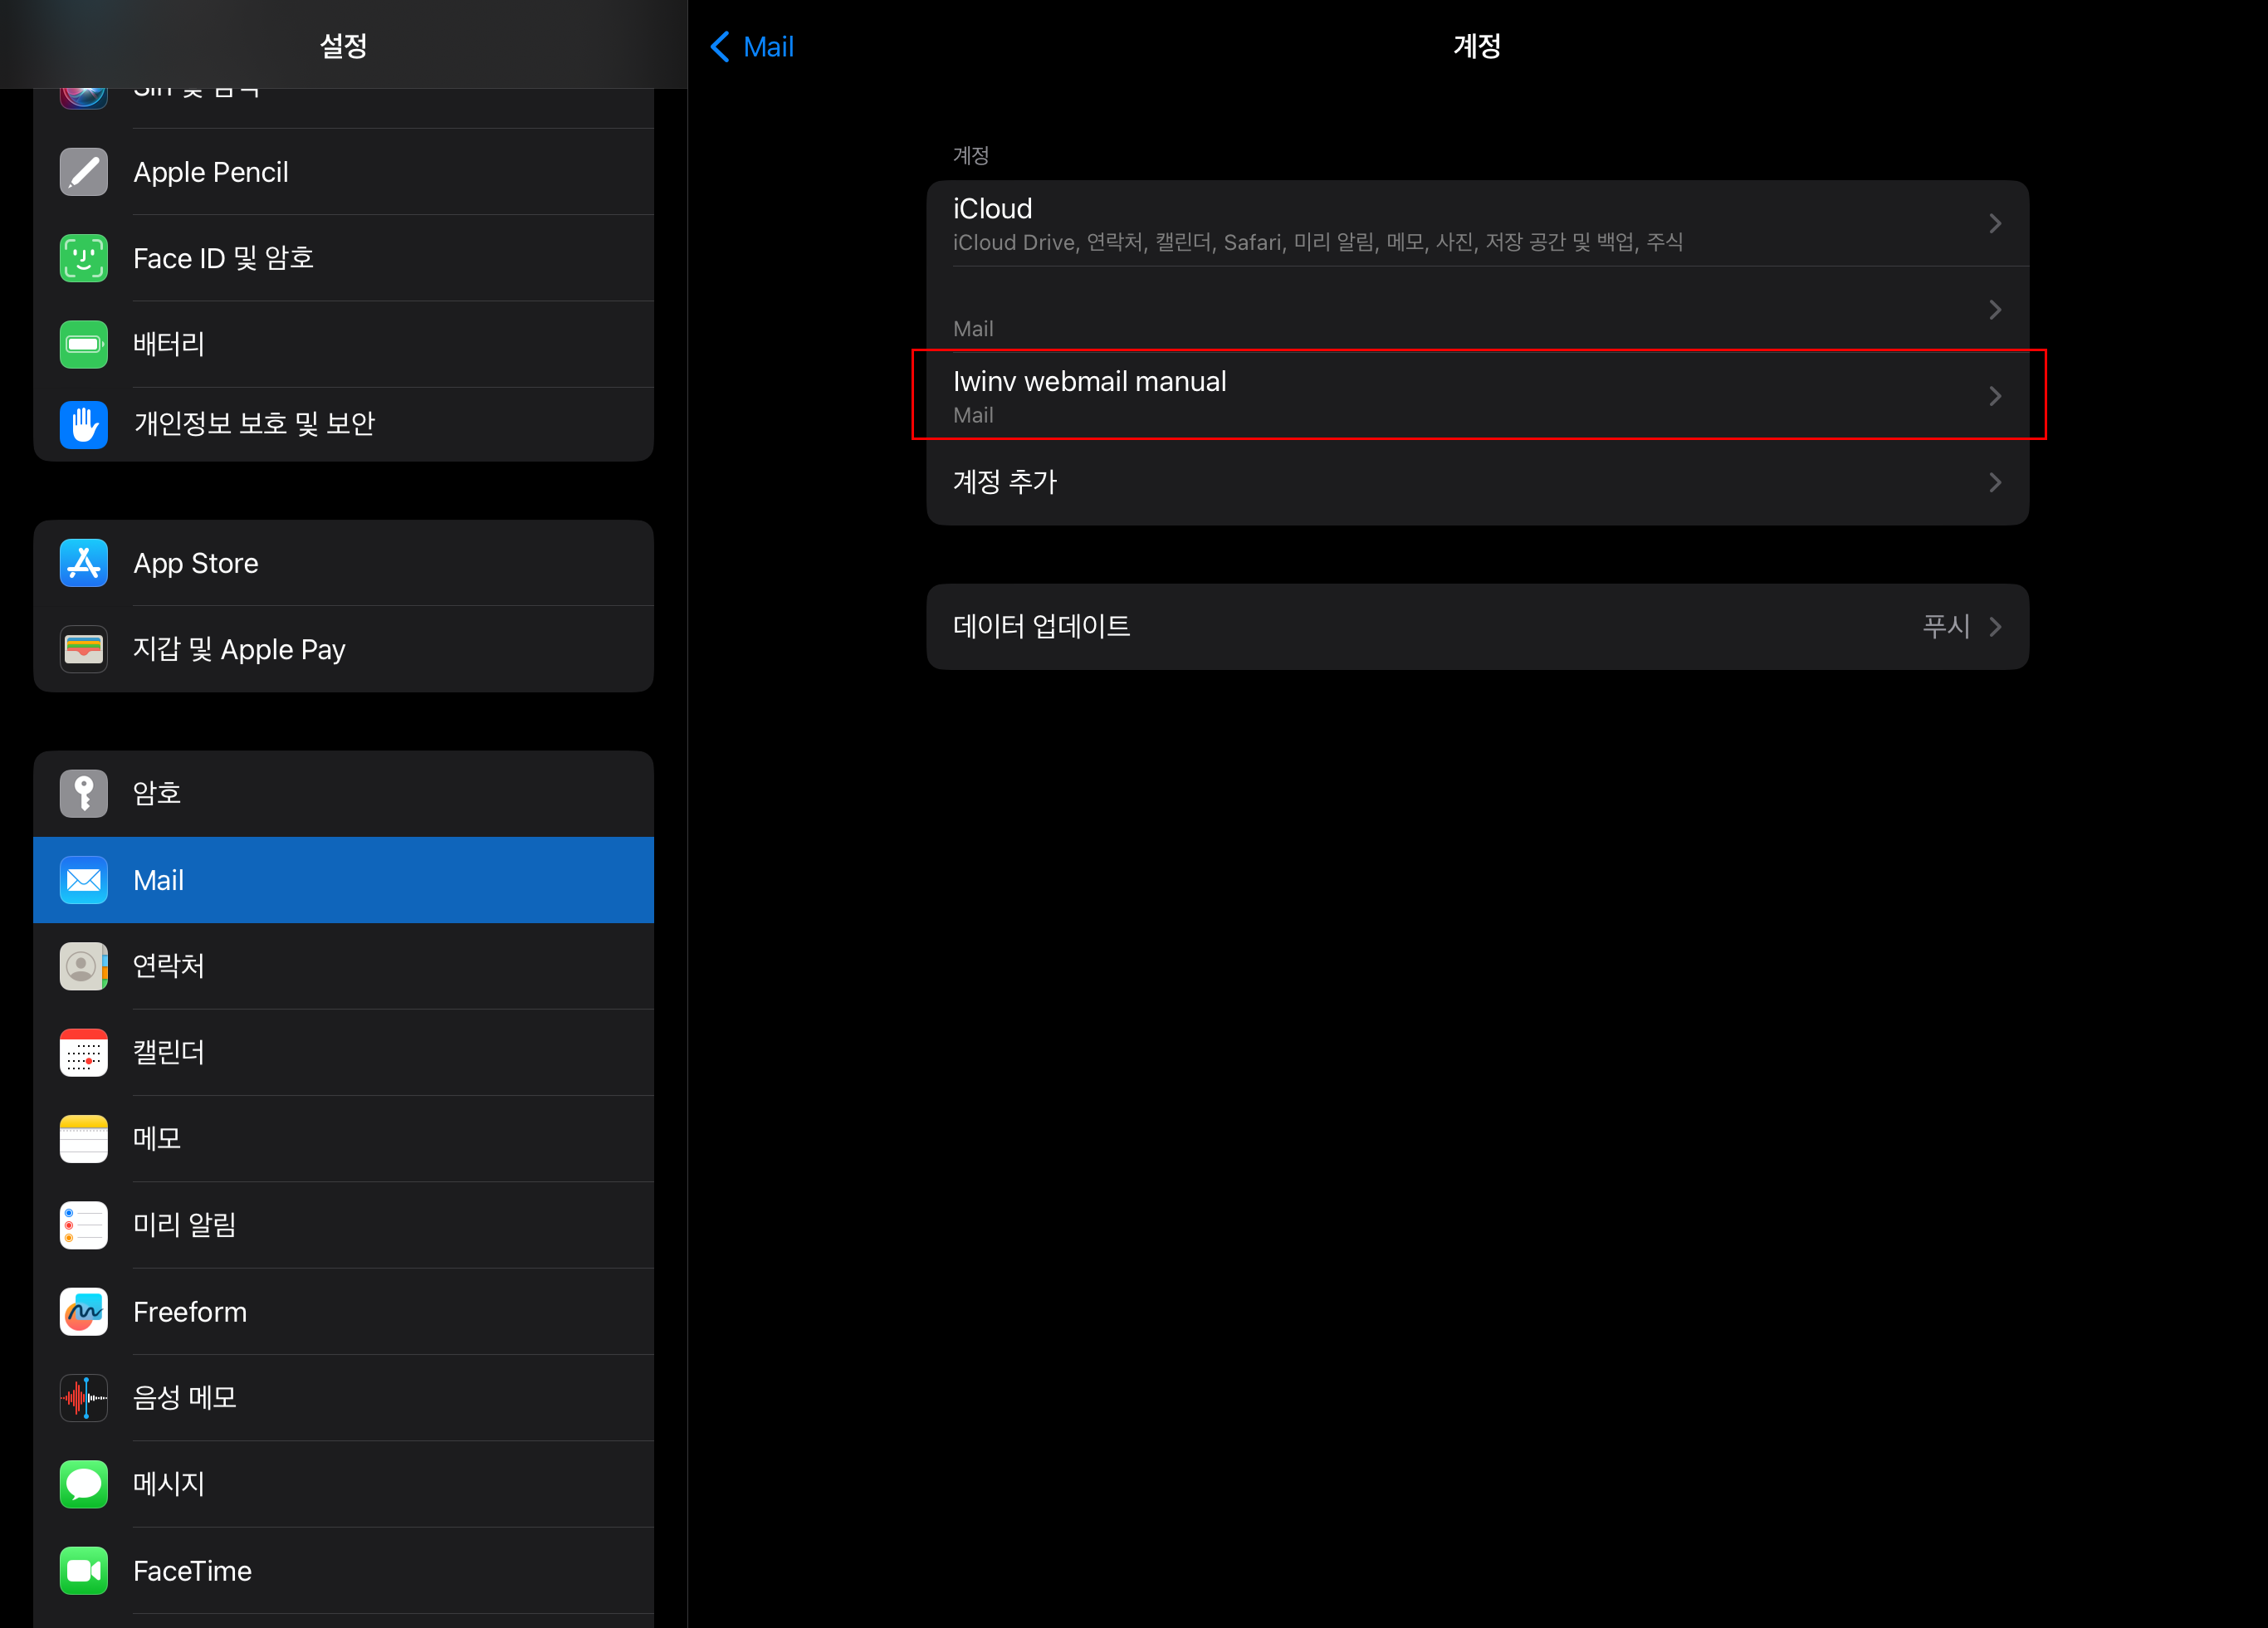Screen dimensions: 2268x1628
Task: Open 미리 알림 settings in sidebar
Action: coord(343,1225)
